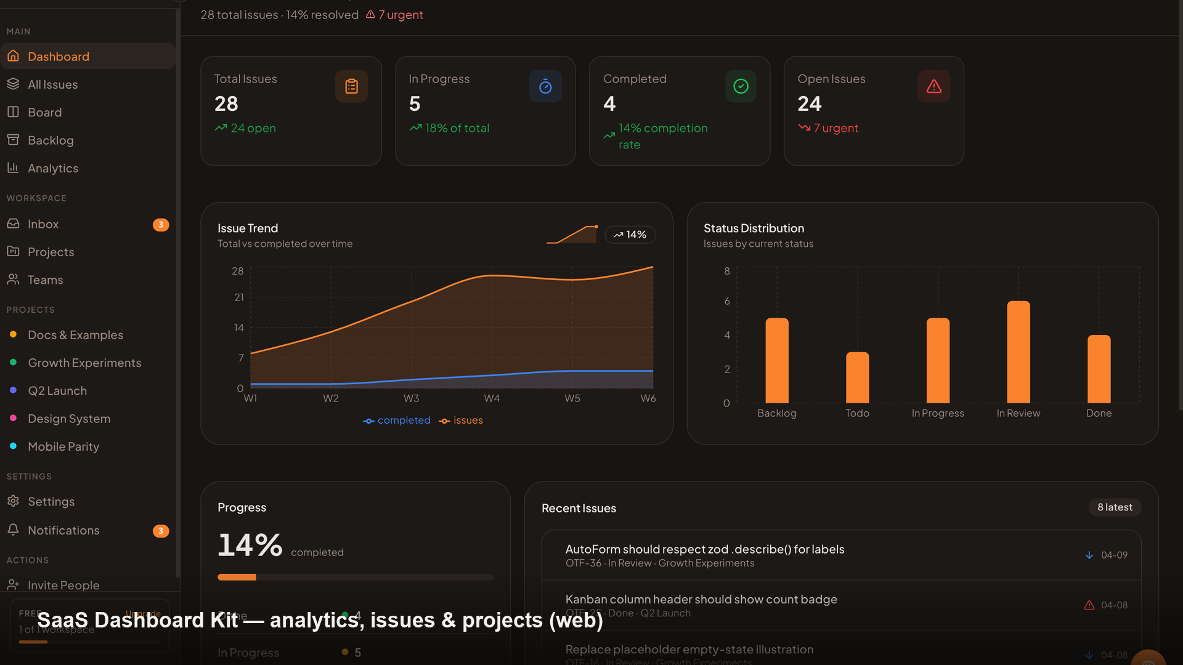Click the Open Issues stat card
1183x665 pixels.
point(874,111)
